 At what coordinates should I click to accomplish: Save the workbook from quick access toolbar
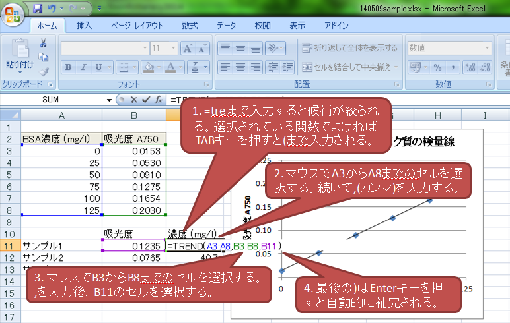click(38, 9)
